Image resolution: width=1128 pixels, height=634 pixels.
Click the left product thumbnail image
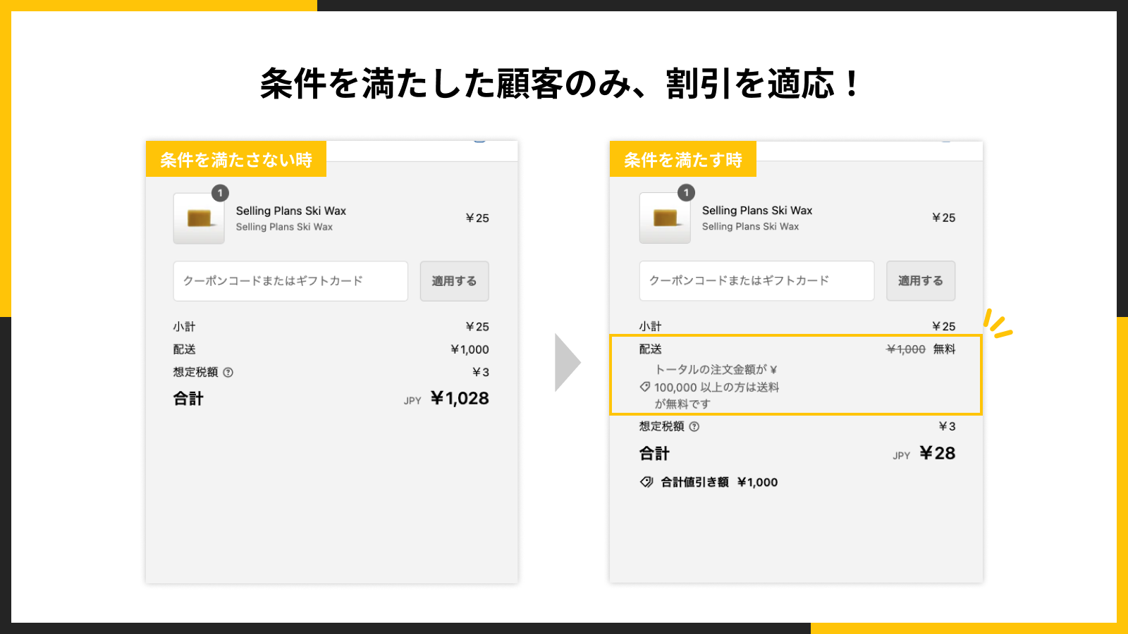198,218
